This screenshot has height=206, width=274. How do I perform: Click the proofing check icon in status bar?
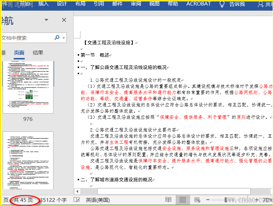pyautogui.click(x=77, y=200)
